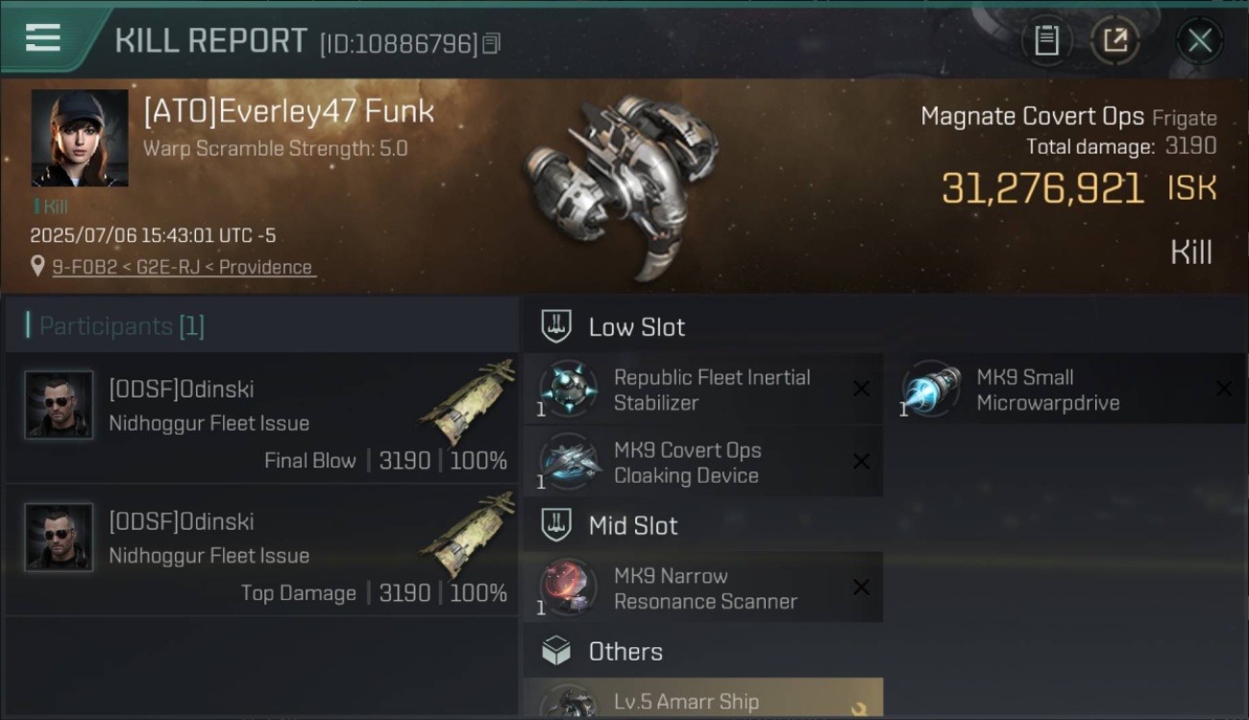Screen dimensions: 1249x720
Task: Click the X beside MK9 Narrow Resonance Scanner
Action: (x=861, y=588)
